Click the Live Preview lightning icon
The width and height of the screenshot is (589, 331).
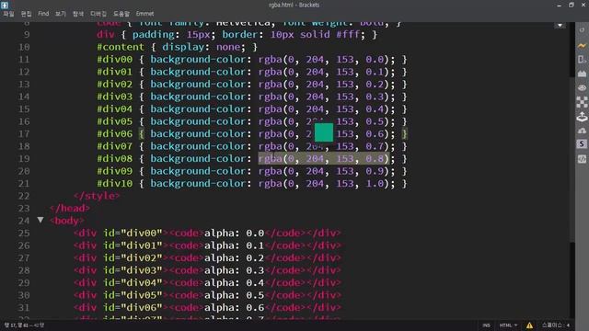582,46
